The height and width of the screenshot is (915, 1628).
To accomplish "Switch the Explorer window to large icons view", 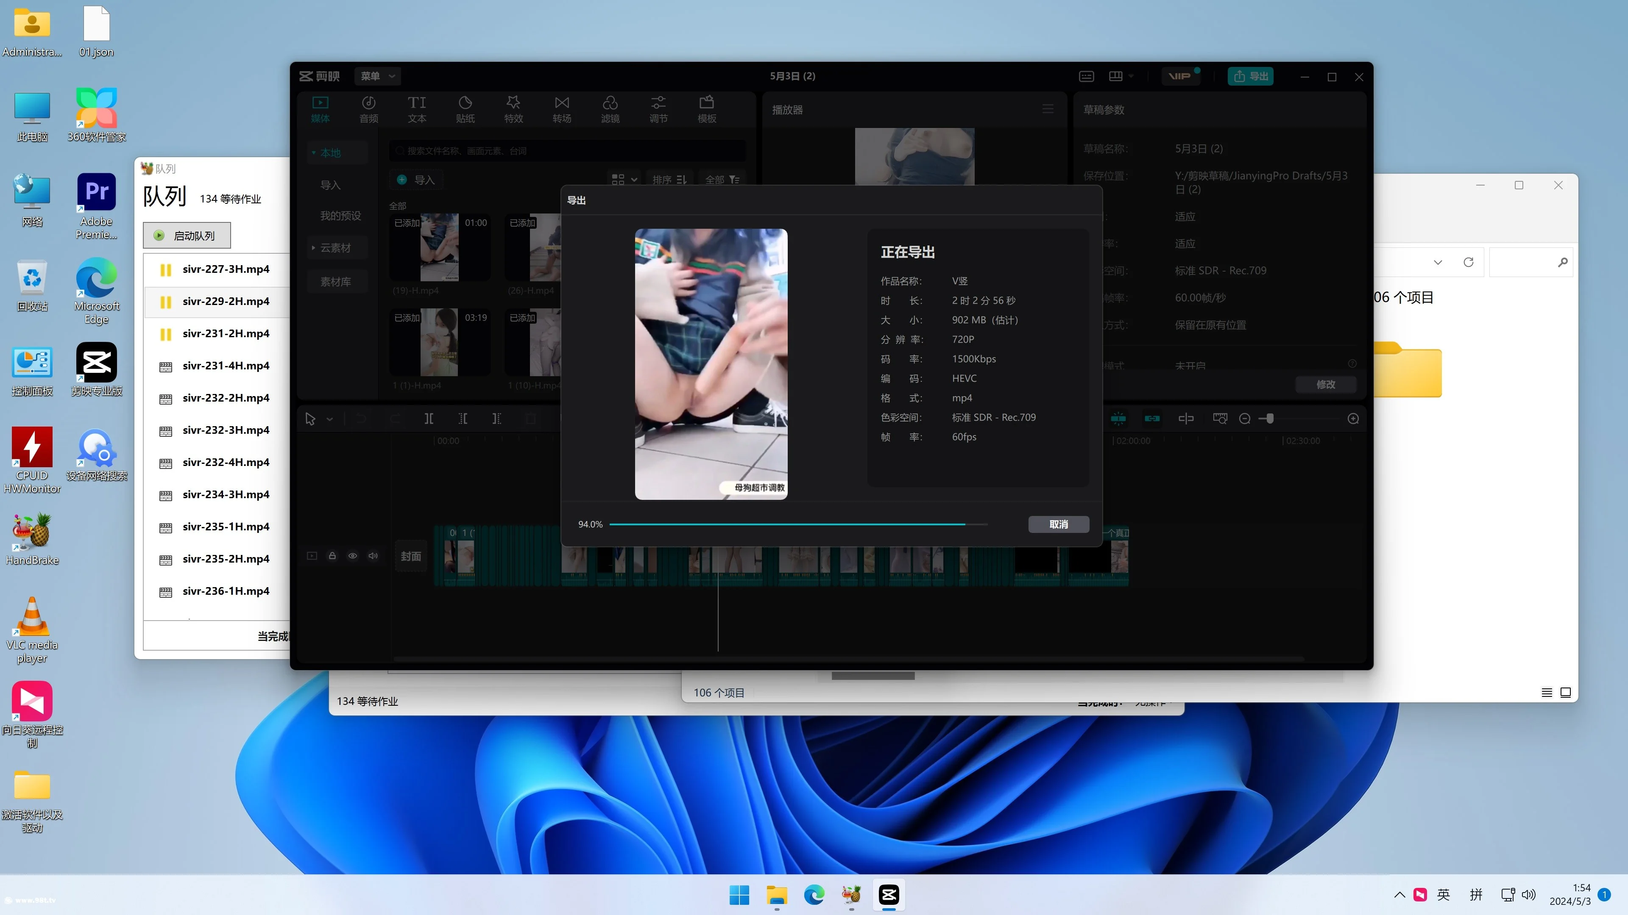I will click(x=1565, y=693).
